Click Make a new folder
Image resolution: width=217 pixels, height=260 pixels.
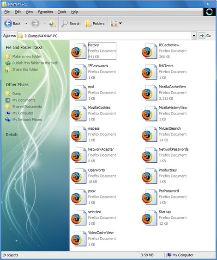(x=27, y=57)
